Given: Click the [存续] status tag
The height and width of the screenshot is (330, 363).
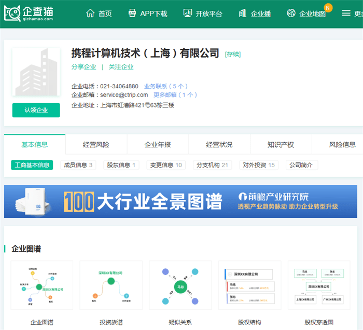Looking at the screenshot, I should tap(233, 54).
